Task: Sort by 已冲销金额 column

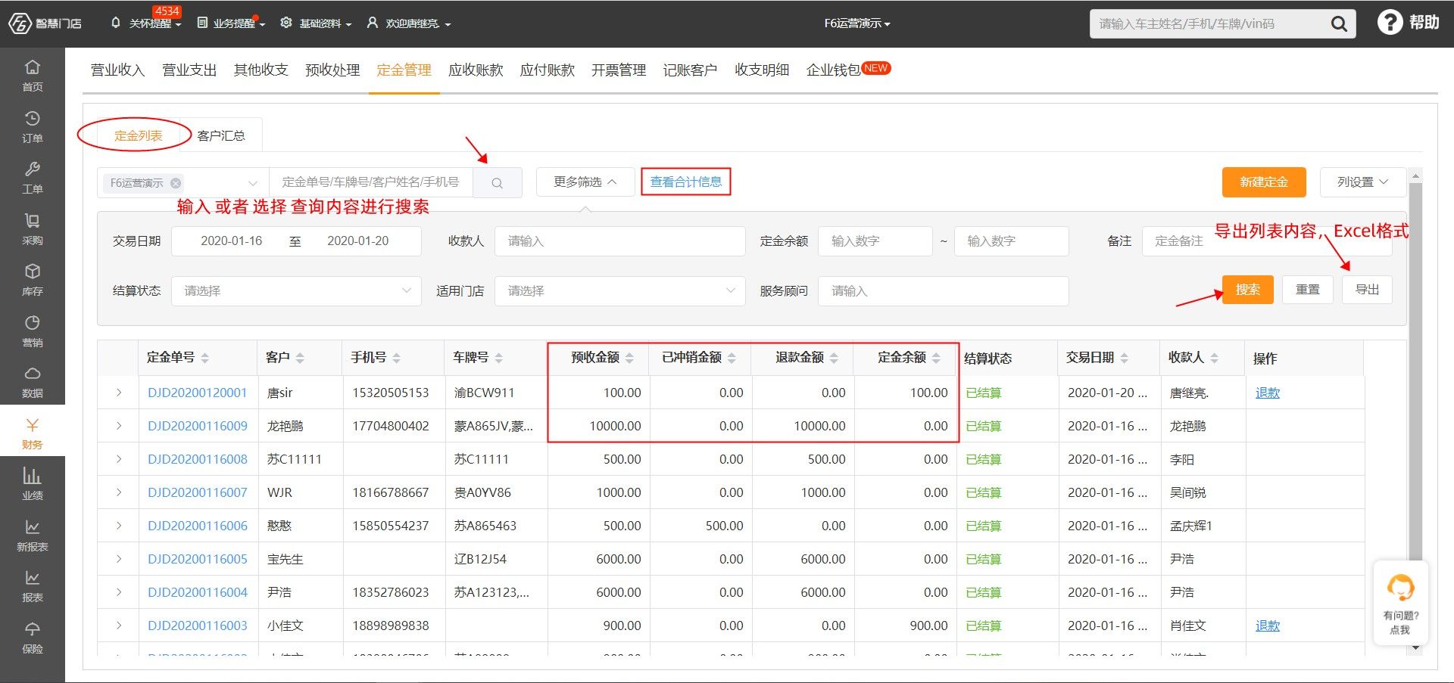Action: (732, 358)
